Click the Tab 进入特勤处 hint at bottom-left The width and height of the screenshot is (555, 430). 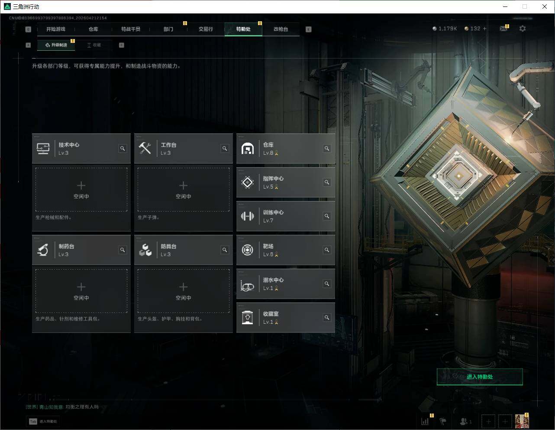[x=43, y=421]
